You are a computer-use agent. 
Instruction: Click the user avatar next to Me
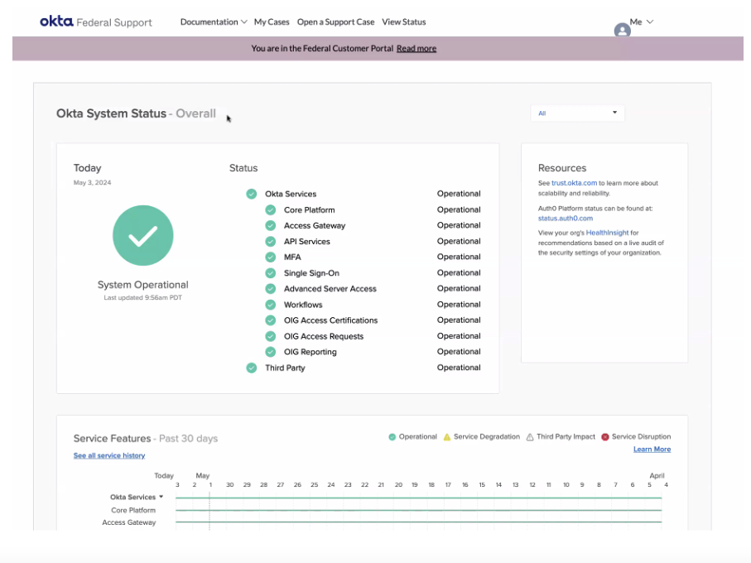[623, 31]
